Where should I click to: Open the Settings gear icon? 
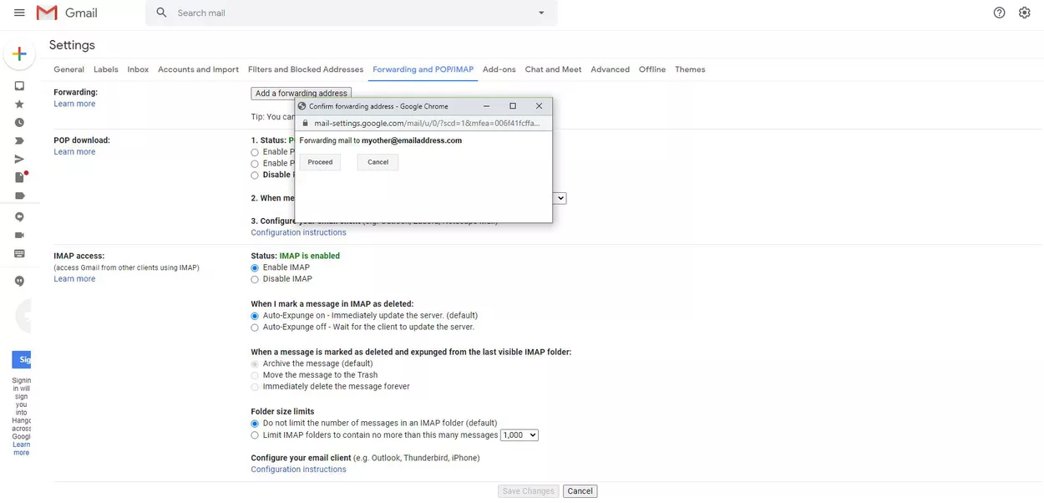[1025, 13]
